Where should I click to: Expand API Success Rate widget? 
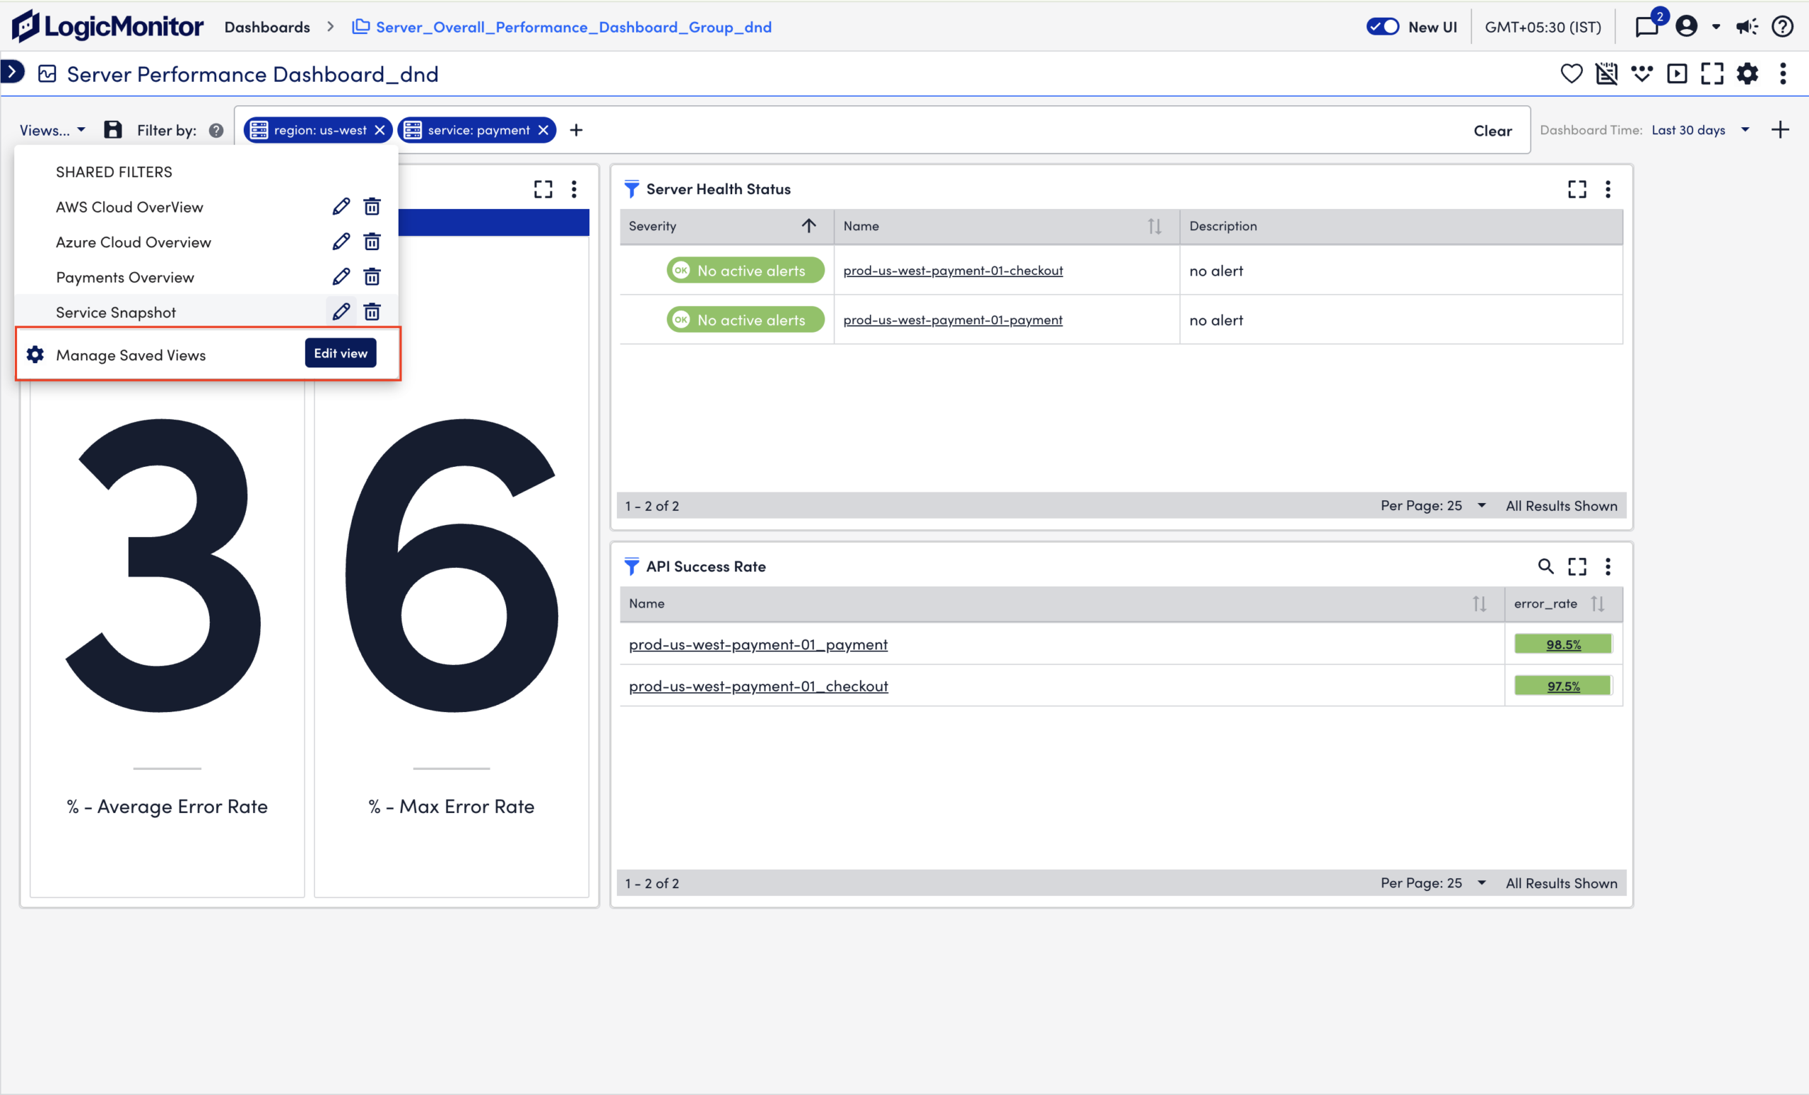tap(1577, 567)
